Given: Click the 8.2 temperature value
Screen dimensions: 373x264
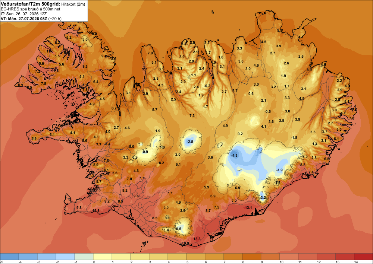Looking at the screenshot, I should (x=162, y=163).
